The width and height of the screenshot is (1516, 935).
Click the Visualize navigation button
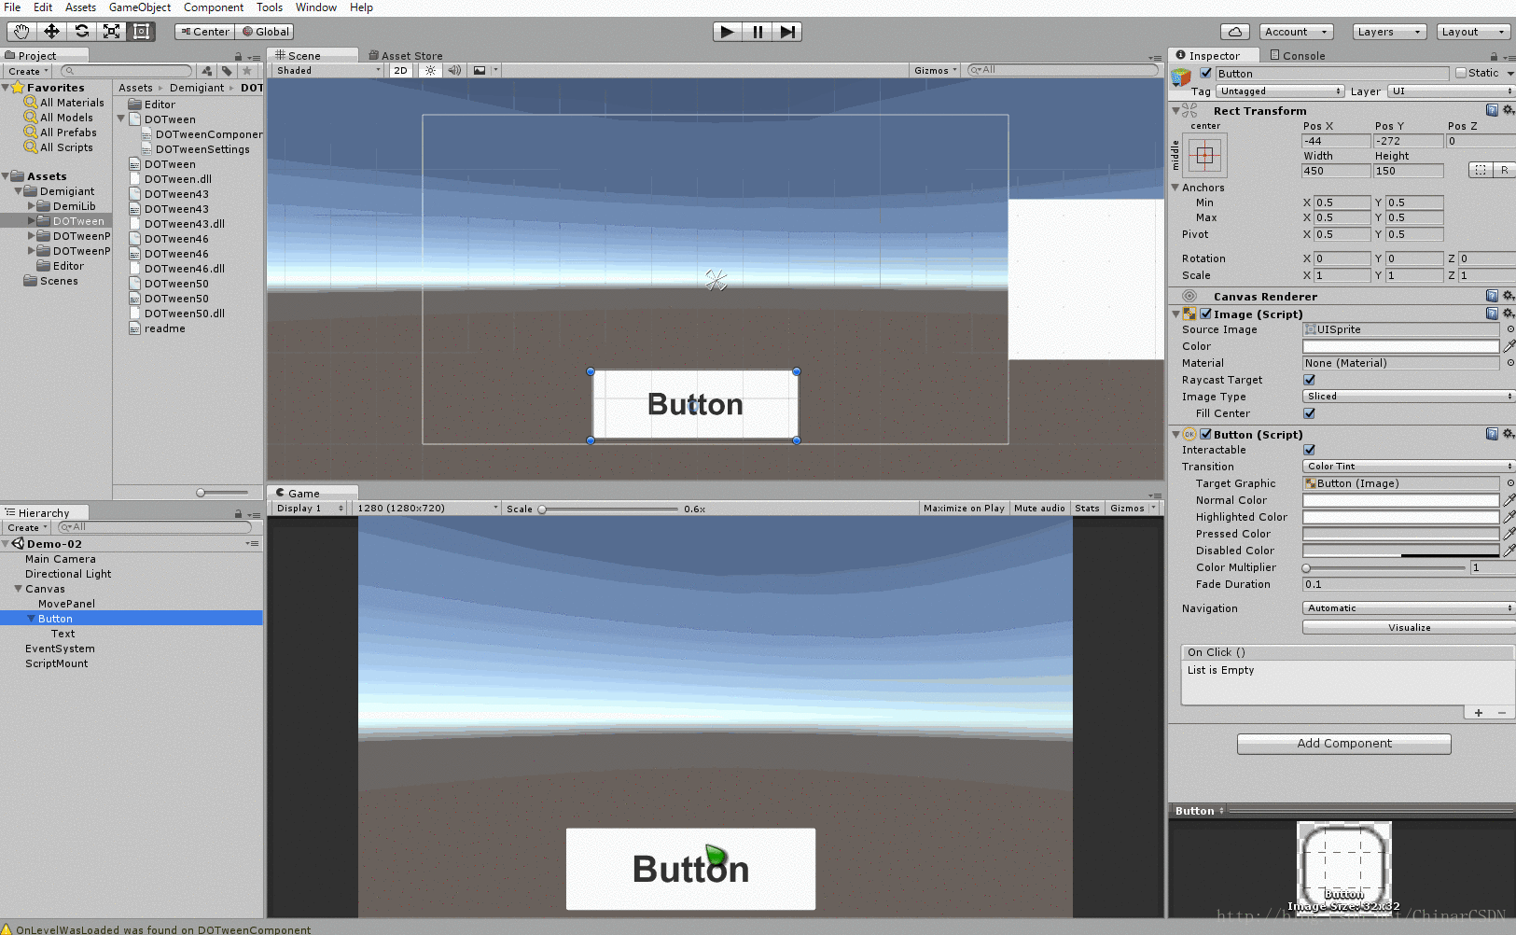1409,628
